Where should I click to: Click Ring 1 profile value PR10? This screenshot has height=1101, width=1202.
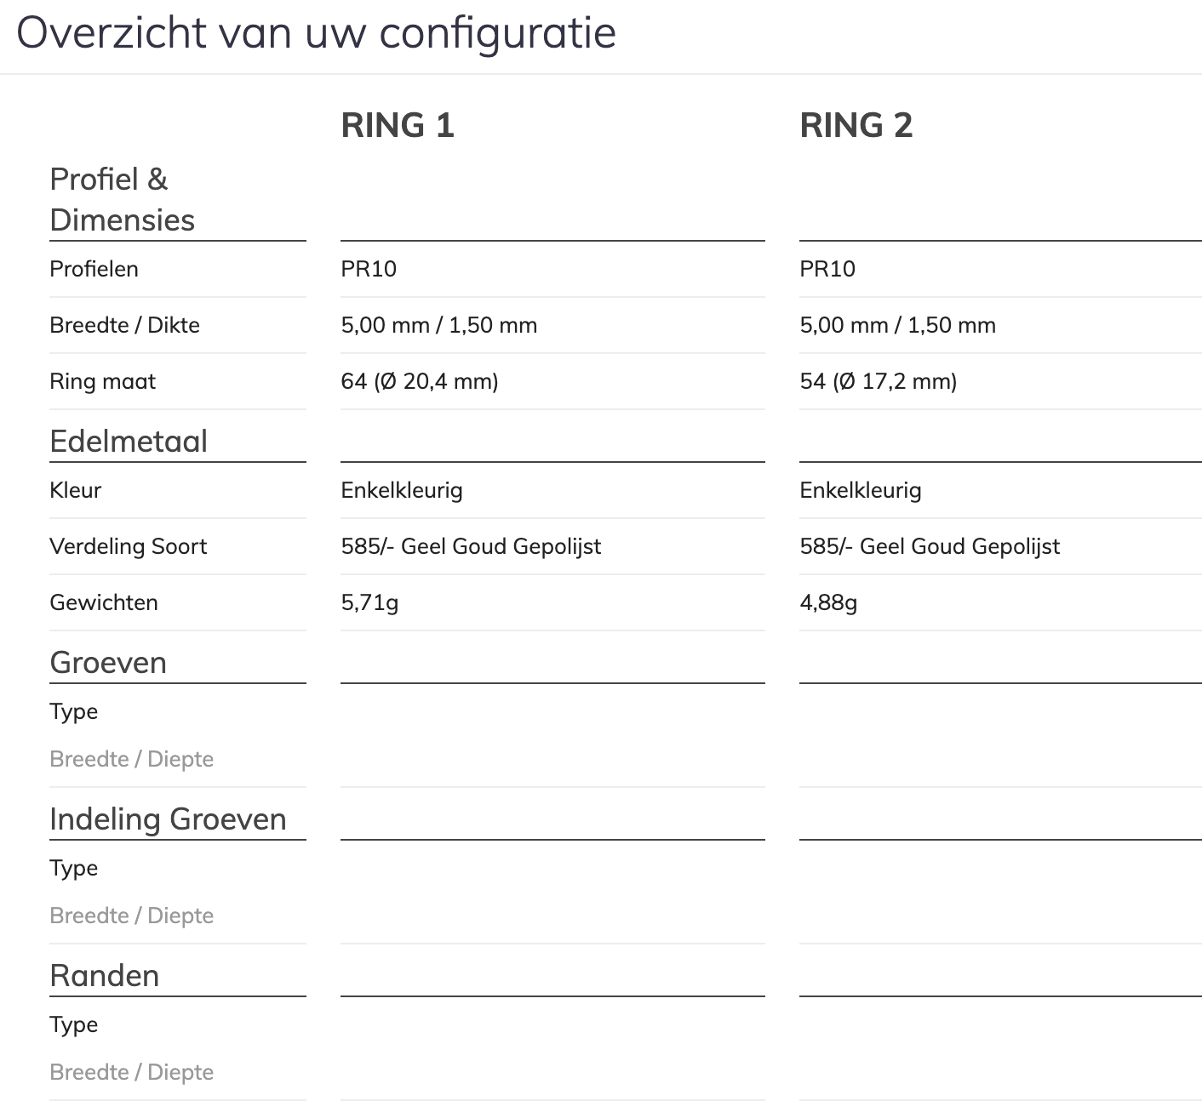(x=369, y=269)
